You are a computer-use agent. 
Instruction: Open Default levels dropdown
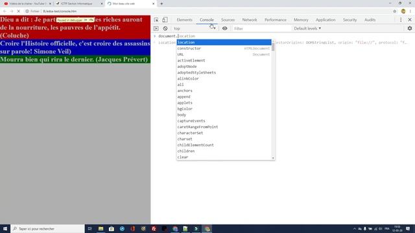pos(307,28)
